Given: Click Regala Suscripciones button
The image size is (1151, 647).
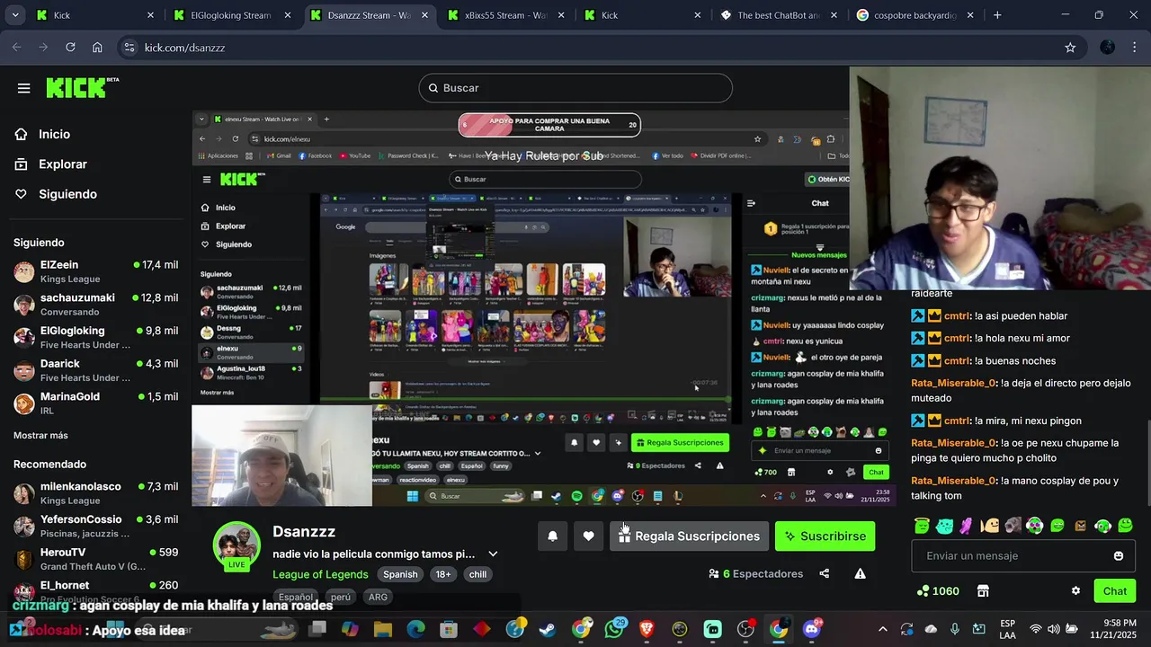Looking at the screenshot, I should pos(689,536).
